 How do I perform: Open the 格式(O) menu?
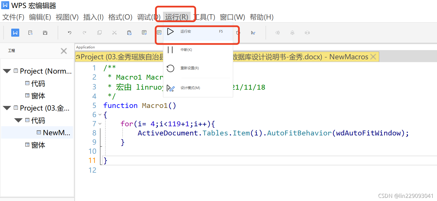click(120, 17)
